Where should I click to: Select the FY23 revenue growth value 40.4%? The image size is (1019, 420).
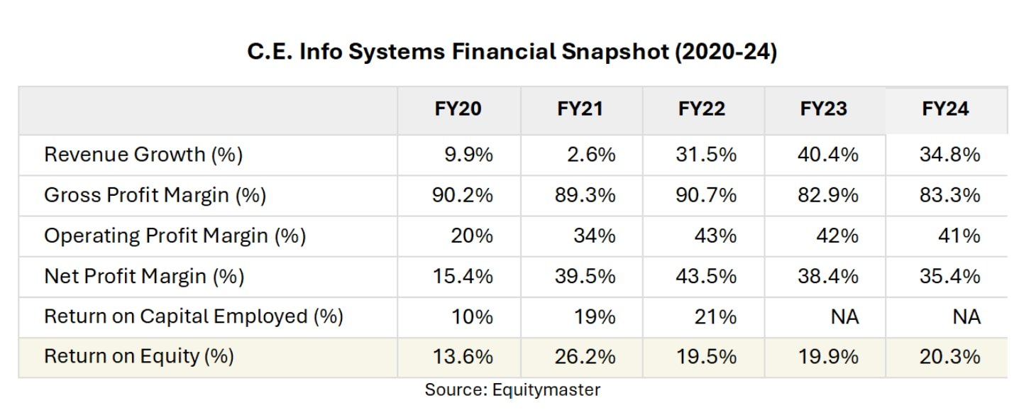[x=828, y=155]
